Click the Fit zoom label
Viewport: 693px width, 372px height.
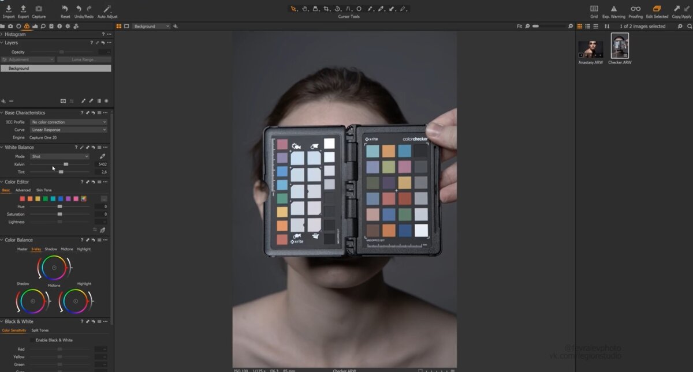[520, 26]
